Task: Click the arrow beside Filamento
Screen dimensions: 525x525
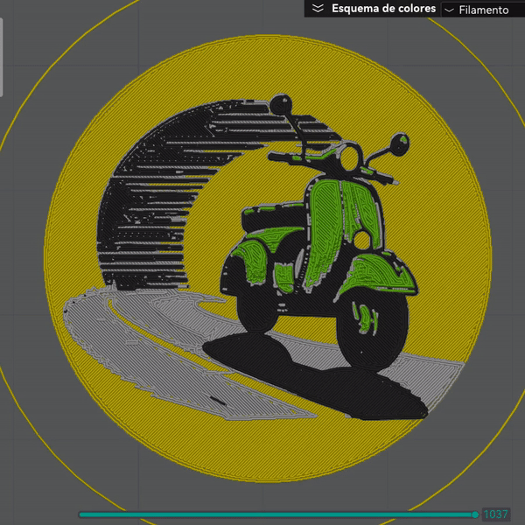Action: pos(450,10)
